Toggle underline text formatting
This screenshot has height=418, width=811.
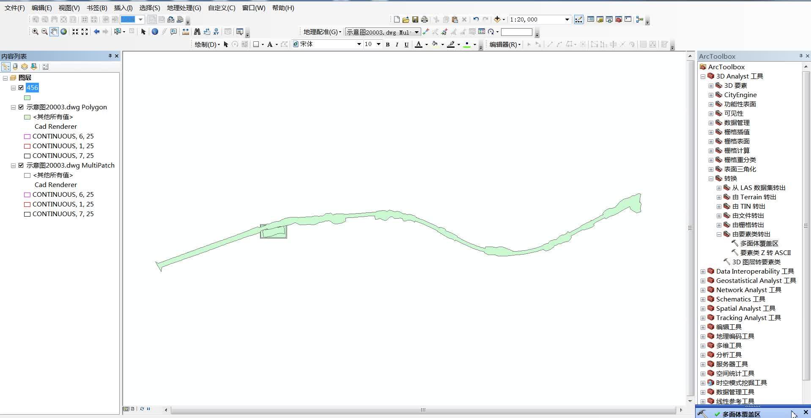(x=406, y=44)
